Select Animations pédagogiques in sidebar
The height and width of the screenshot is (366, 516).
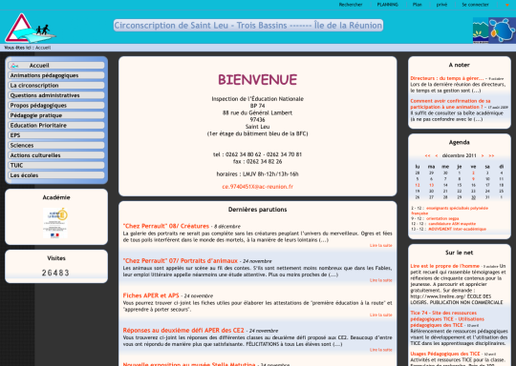click(x=56, y=75)
